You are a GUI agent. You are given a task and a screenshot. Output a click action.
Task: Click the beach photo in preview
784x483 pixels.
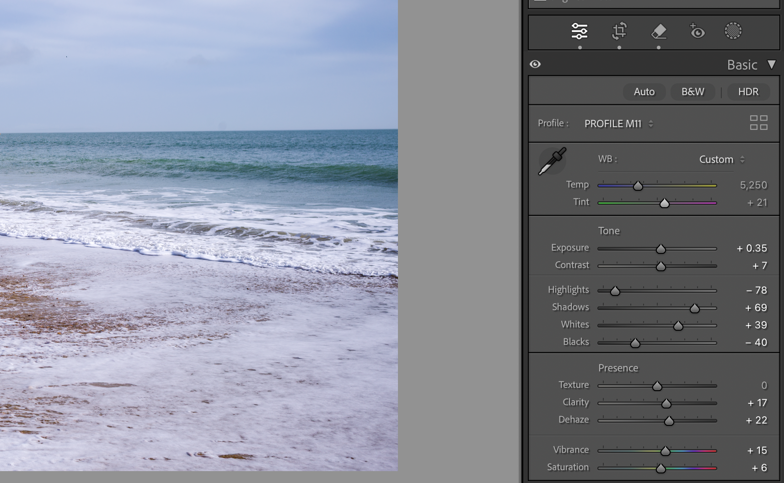coord(199,235)
